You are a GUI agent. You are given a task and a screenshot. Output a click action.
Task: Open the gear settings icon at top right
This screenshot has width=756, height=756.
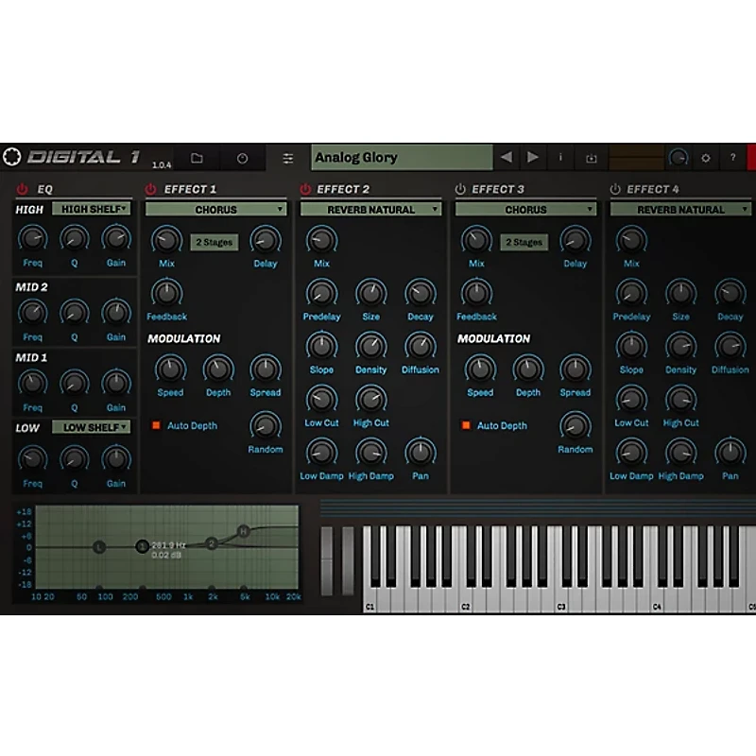click(x=705, y=158)
